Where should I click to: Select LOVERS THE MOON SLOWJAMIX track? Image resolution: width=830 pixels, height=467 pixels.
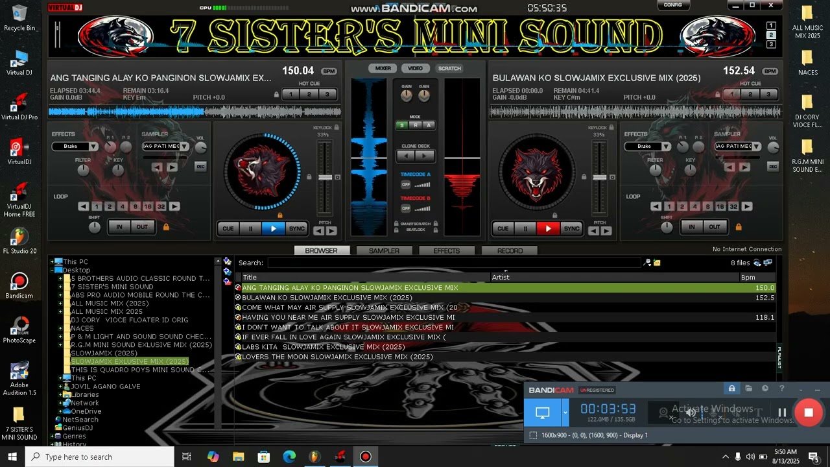pyautogui.click(x=504, y=357)
